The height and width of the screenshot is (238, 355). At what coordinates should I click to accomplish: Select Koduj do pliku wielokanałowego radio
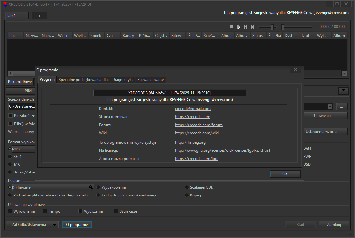click(98, 195)
